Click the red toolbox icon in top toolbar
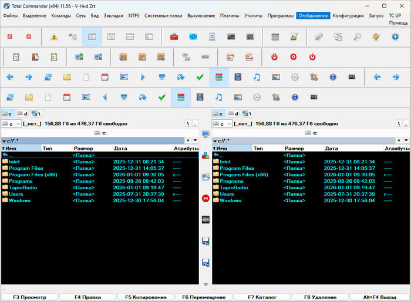This screenshot has height=302, width=411. pyautogui.click(x=174, y=37)
